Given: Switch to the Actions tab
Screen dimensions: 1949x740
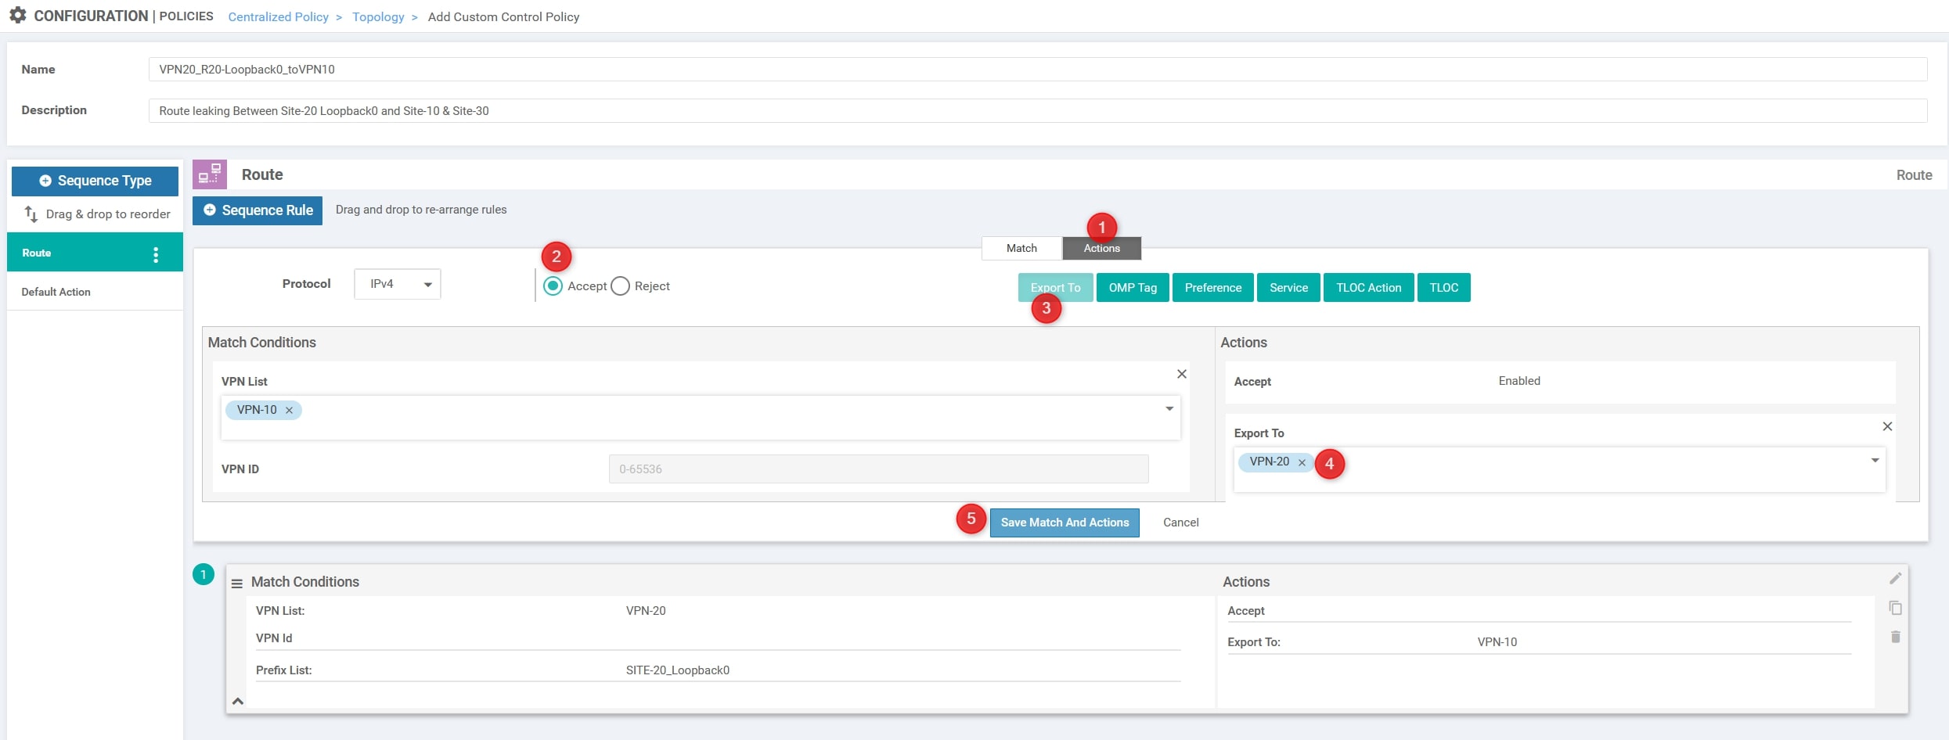Looking at the screenshot, I should pos(1101,248).
